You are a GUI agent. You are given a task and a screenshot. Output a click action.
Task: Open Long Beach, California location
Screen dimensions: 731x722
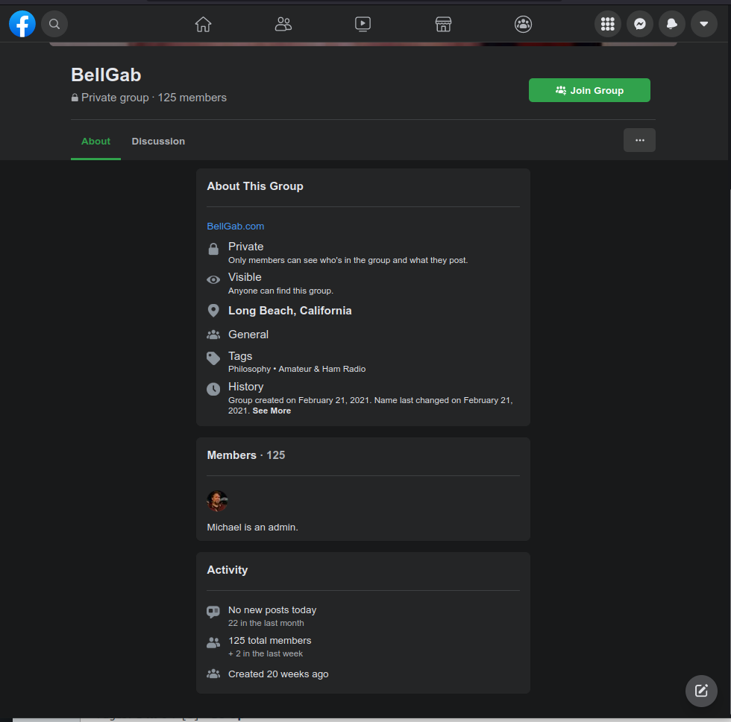[289, 311]
